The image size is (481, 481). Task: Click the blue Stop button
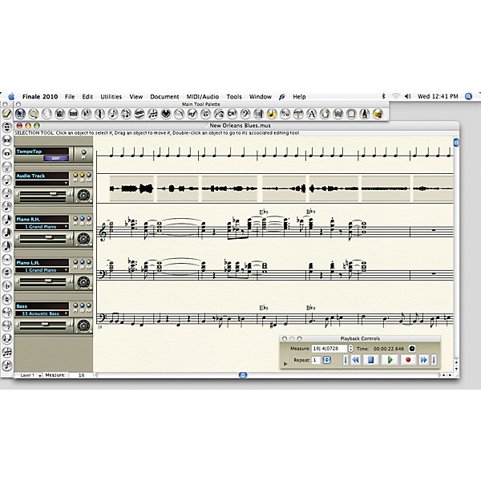[371, 360]
